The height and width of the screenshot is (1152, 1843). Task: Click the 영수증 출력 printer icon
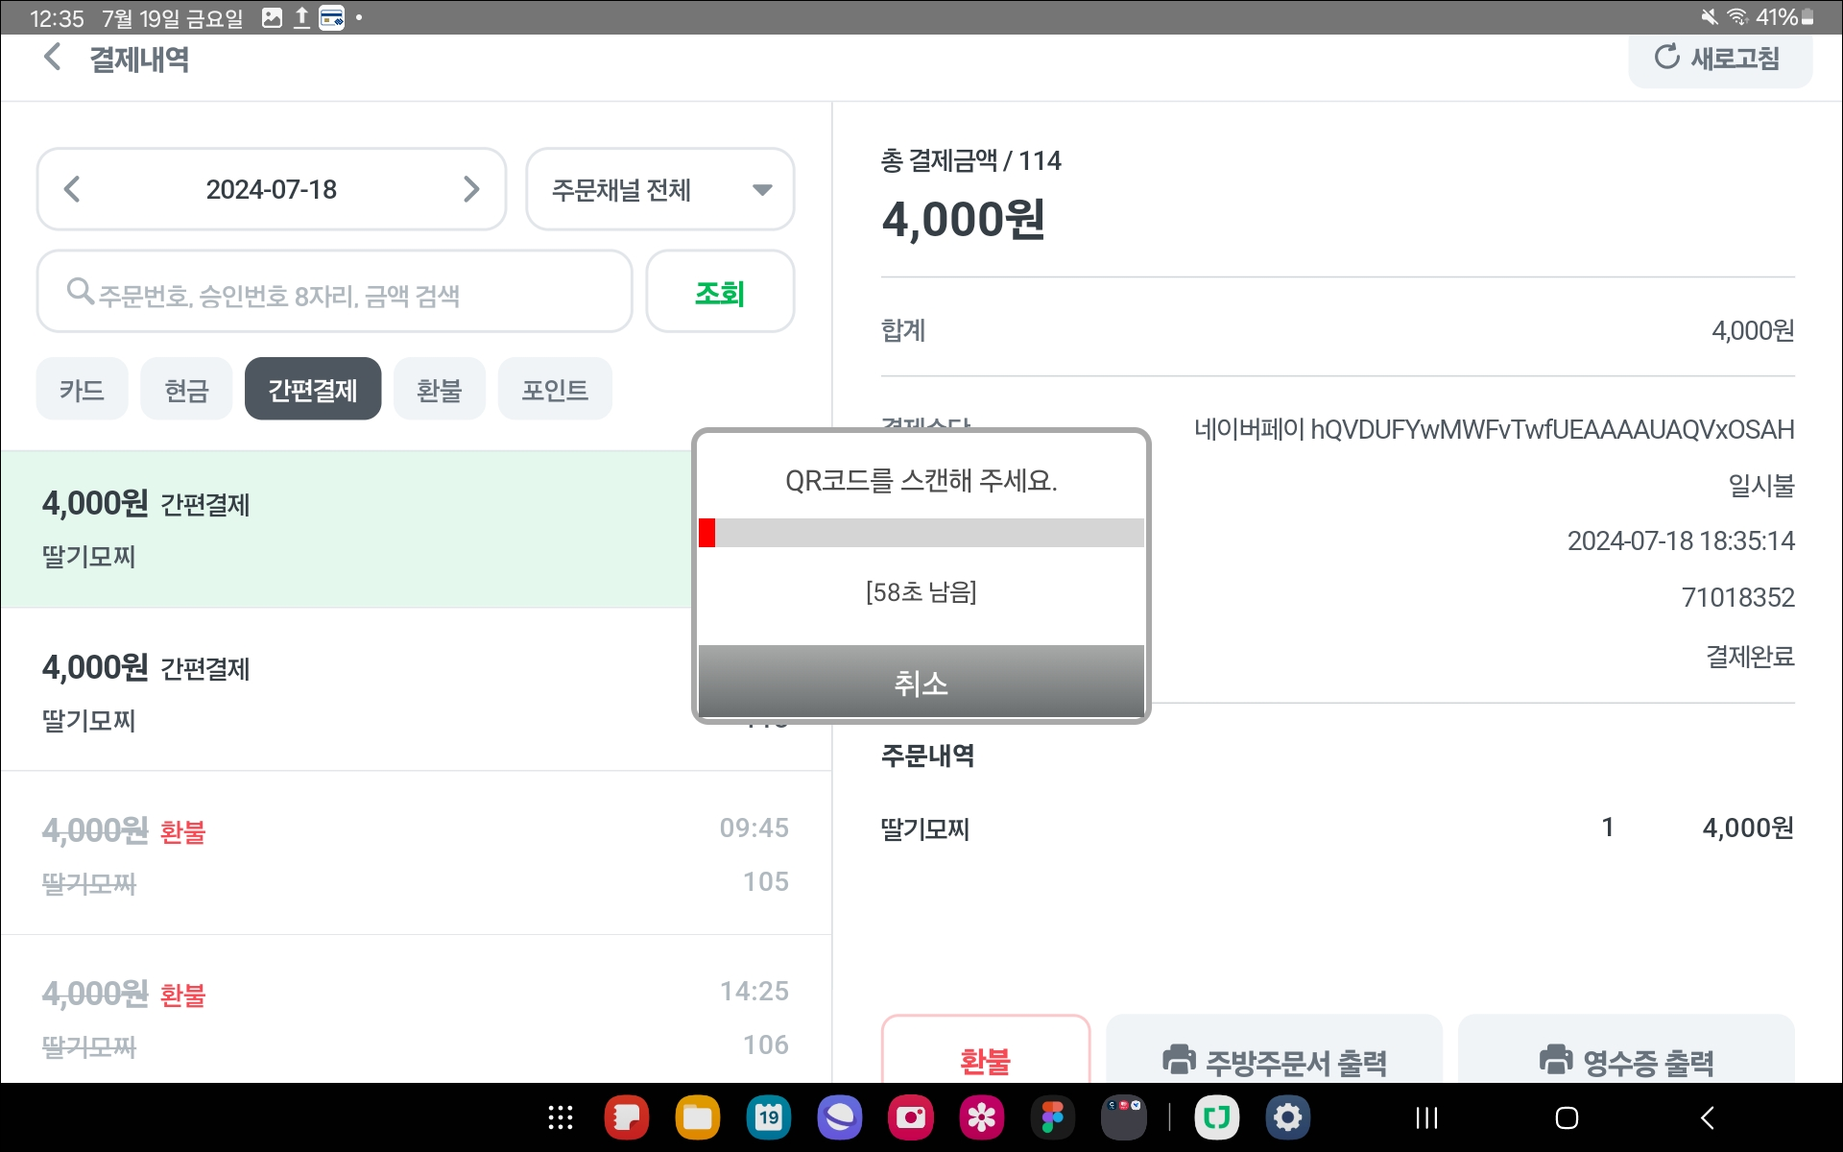(1555, 1060)
